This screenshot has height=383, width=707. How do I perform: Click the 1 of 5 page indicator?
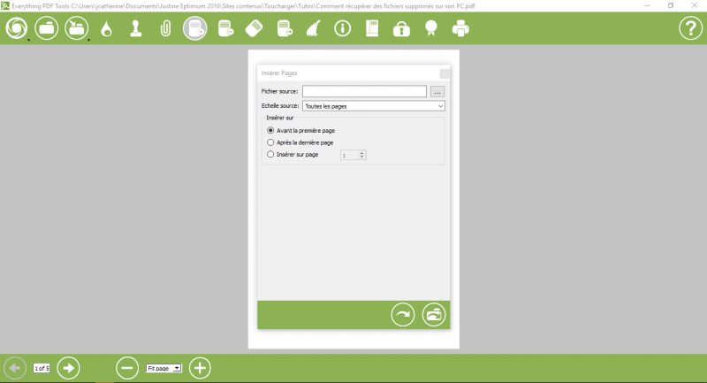42,368
